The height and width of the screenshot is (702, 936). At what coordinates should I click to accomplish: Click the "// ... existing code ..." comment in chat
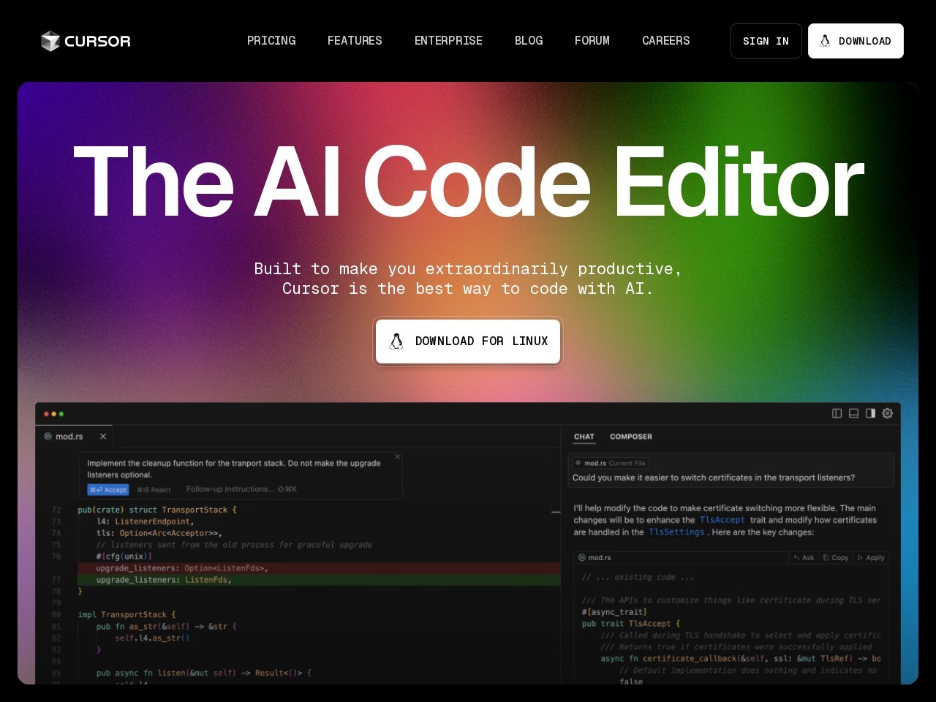[638, 578]
